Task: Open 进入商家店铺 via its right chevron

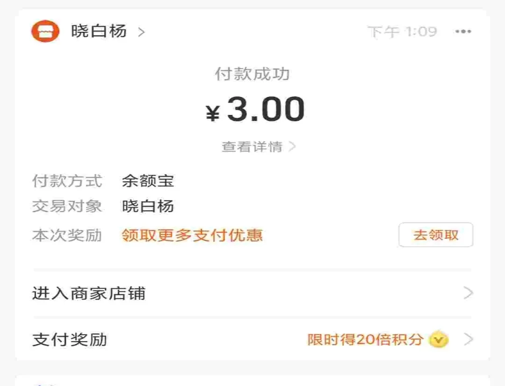Action: [x=469, y=293]
